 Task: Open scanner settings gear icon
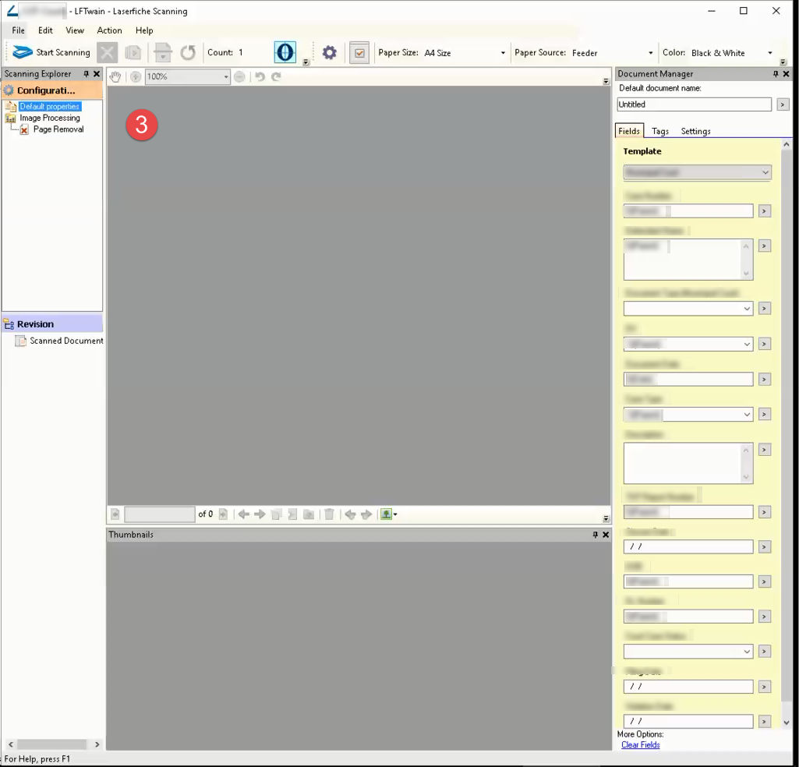(330, 53)
